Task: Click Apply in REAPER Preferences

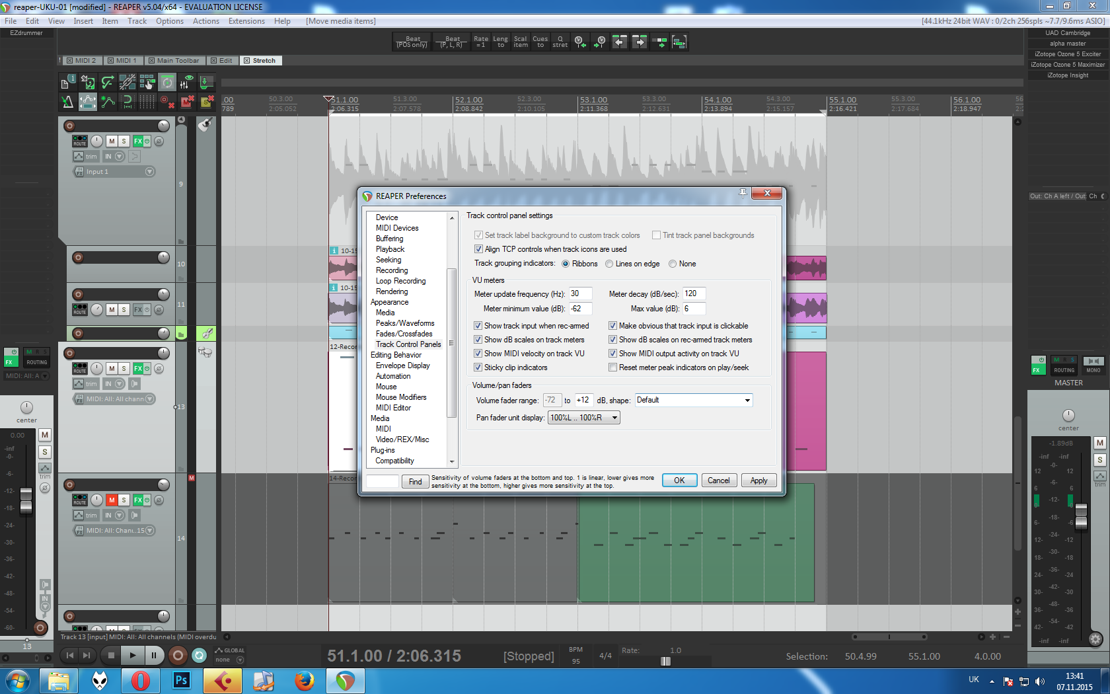Action: click(x=758, y=481)
